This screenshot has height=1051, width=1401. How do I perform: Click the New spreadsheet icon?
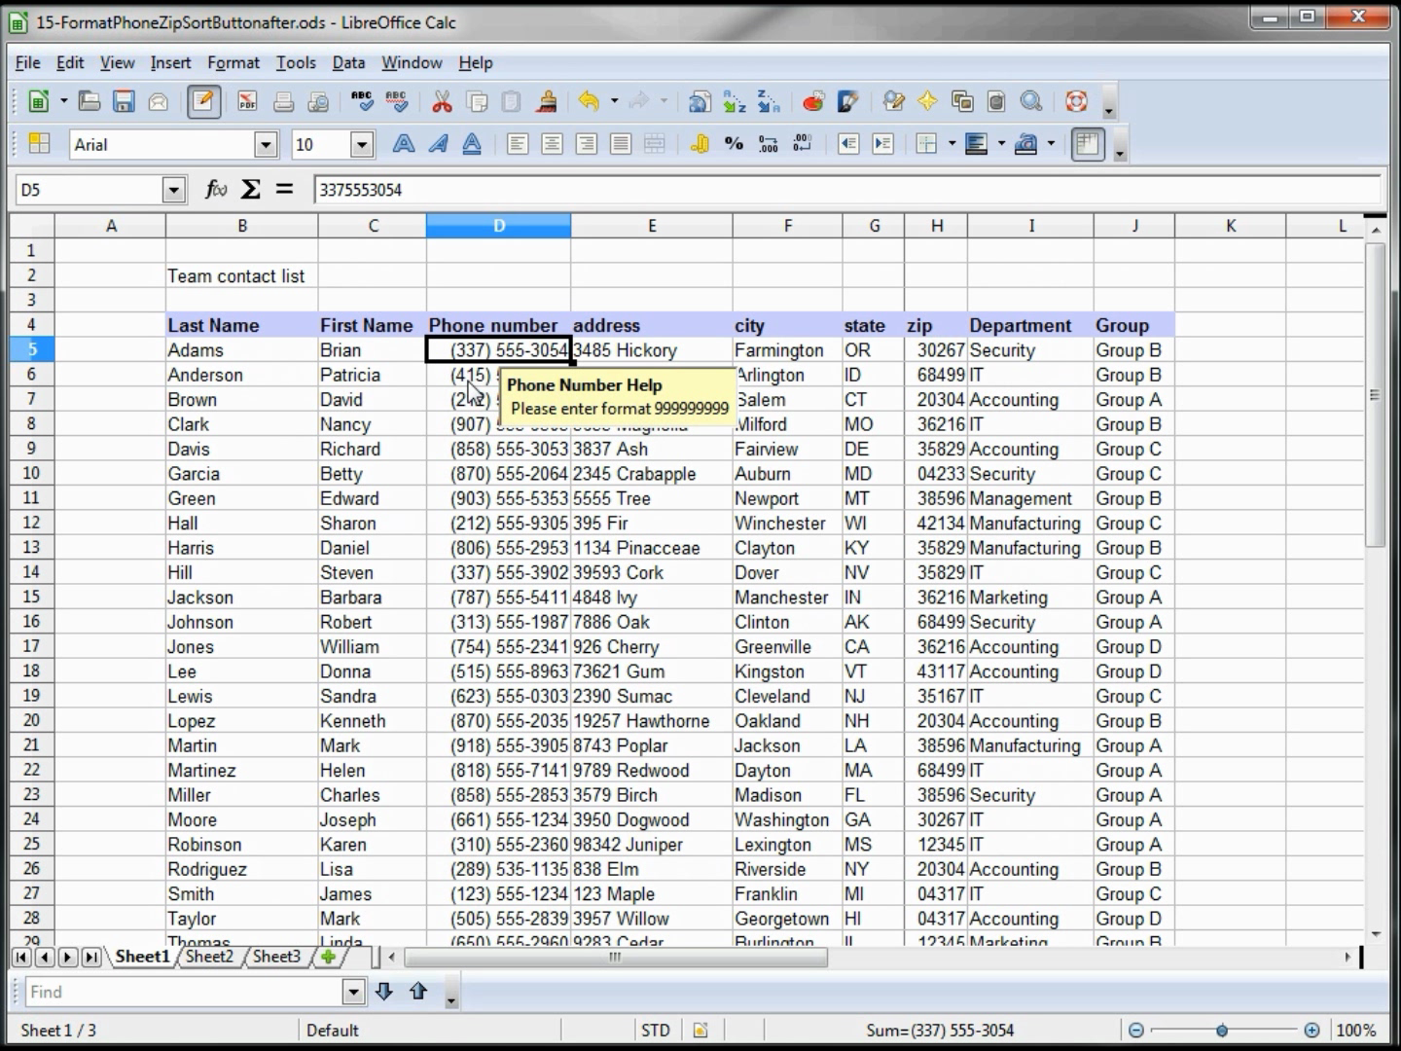[39, 101]
